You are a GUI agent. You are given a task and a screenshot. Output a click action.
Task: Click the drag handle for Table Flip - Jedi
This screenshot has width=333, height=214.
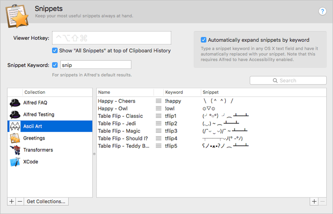click(x=158, y=124)
